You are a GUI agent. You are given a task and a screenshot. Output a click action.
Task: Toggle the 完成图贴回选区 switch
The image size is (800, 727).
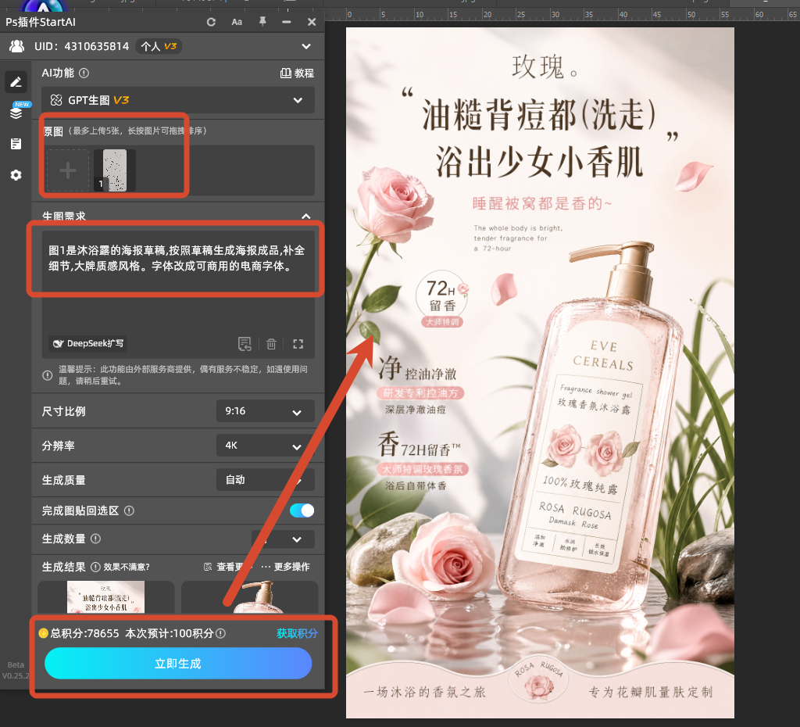(x=302, y=510)
